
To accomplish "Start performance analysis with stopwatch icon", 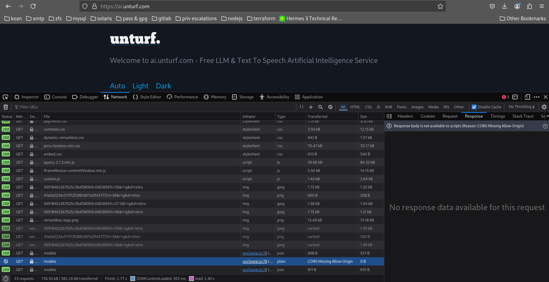I will 6,279.
